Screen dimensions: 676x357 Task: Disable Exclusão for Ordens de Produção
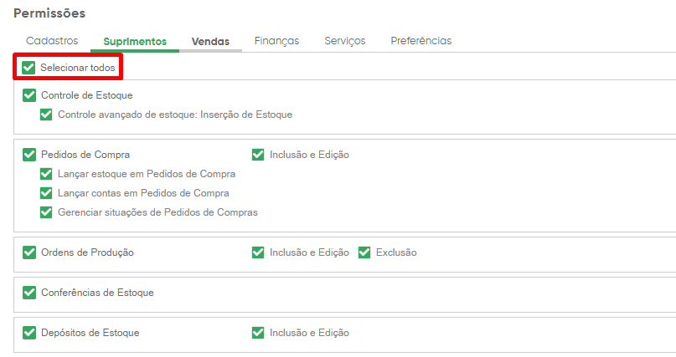(x=364, y=252)
